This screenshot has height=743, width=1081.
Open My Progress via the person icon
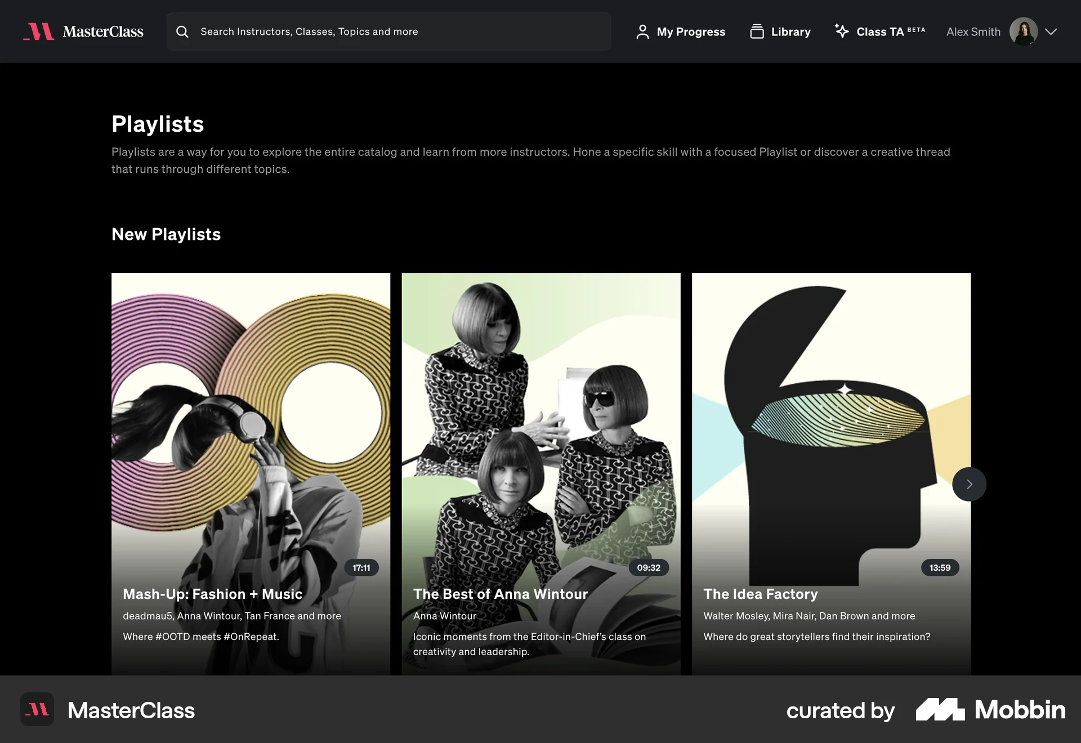click(x=642, y=32)
